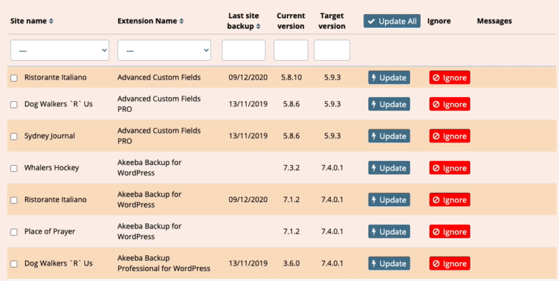This screenshot has height=281, width=559.
Task: Sort by Site name column arrows
Action: 51,22
